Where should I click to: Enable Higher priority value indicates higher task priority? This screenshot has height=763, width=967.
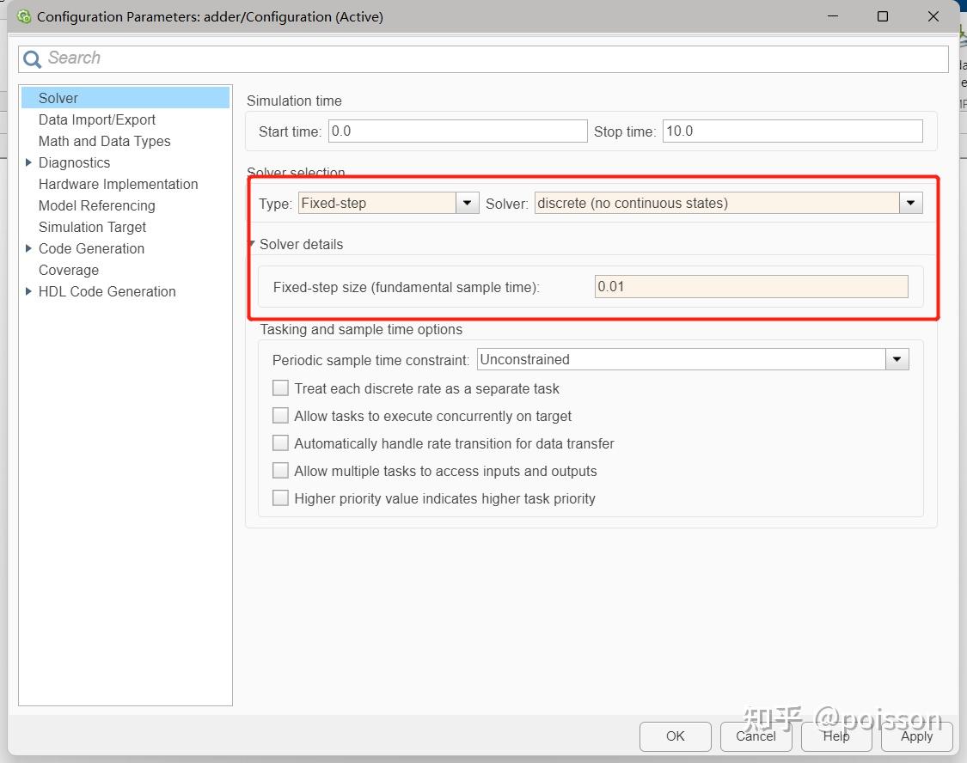pyautogui.click(x=280, y=498)
